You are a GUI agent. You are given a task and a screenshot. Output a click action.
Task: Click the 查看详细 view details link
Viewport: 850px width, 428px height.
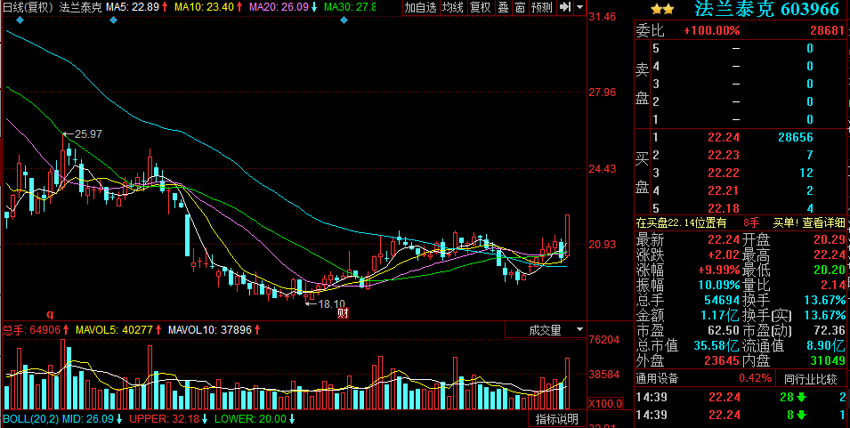pyautogui.click(x=823, y=222)
